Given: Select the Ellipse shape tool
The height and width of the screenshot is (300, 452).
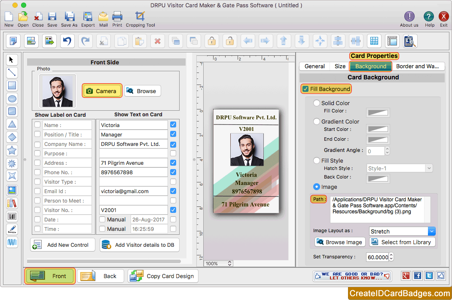Looking at the screenshot, I should (12, 99).
